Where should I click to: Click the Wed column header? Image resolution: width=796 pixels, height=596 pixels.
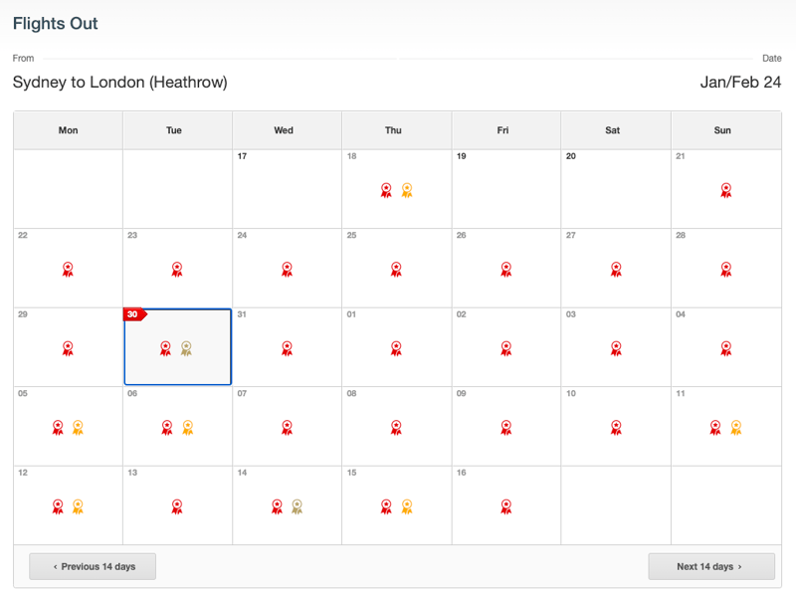tap(288, 130)
